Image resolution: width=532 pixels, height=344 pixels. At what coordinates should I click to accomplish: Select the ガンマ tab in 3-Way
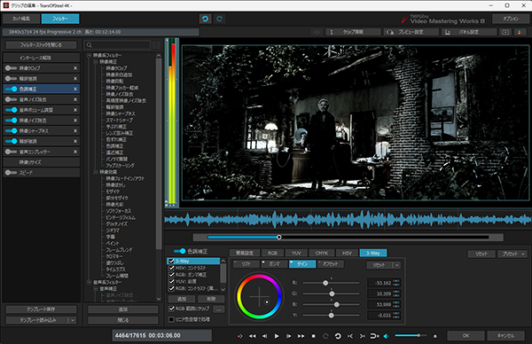pos(274,264)
